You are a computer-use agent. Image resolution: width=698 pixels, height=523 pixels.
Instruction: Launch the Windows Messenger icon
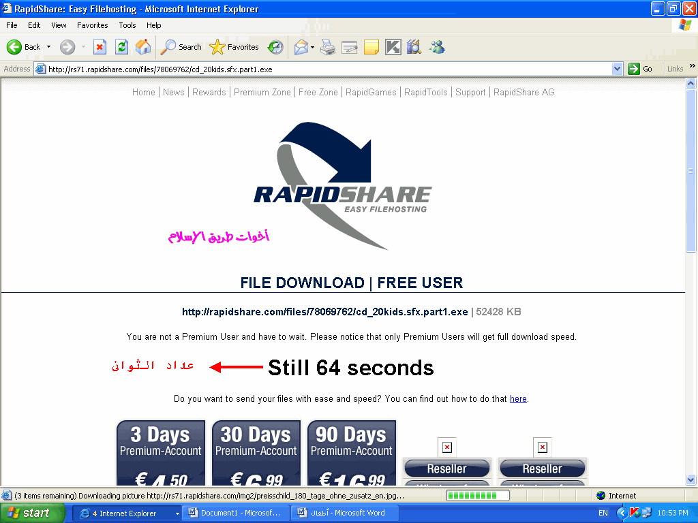point(437,47)
